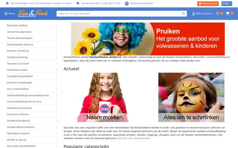Open Carnavalskleding tot 25 euro category
This screenshot has width=238, height=148.
pyautogui.click(x=32, y=102)
